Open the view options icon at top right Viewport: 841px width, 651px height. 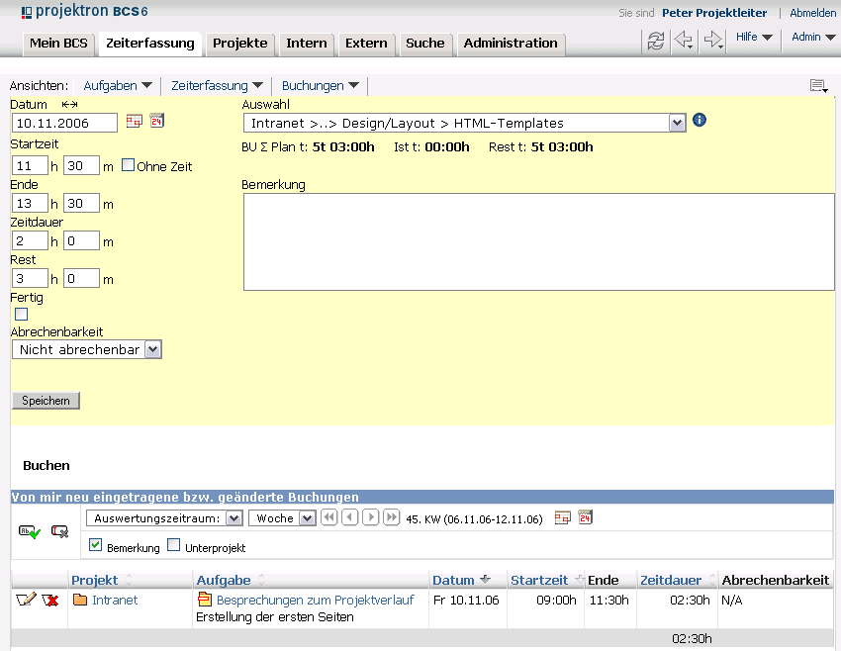819,85
